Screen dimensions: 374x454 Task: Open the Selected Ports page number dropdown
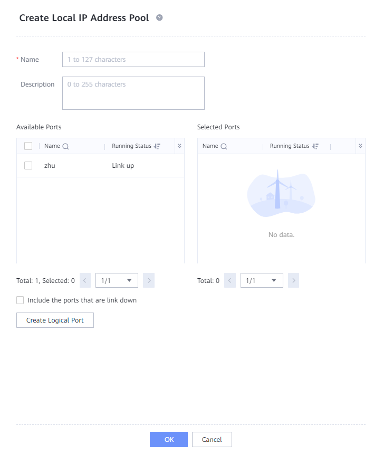point(261,280)
